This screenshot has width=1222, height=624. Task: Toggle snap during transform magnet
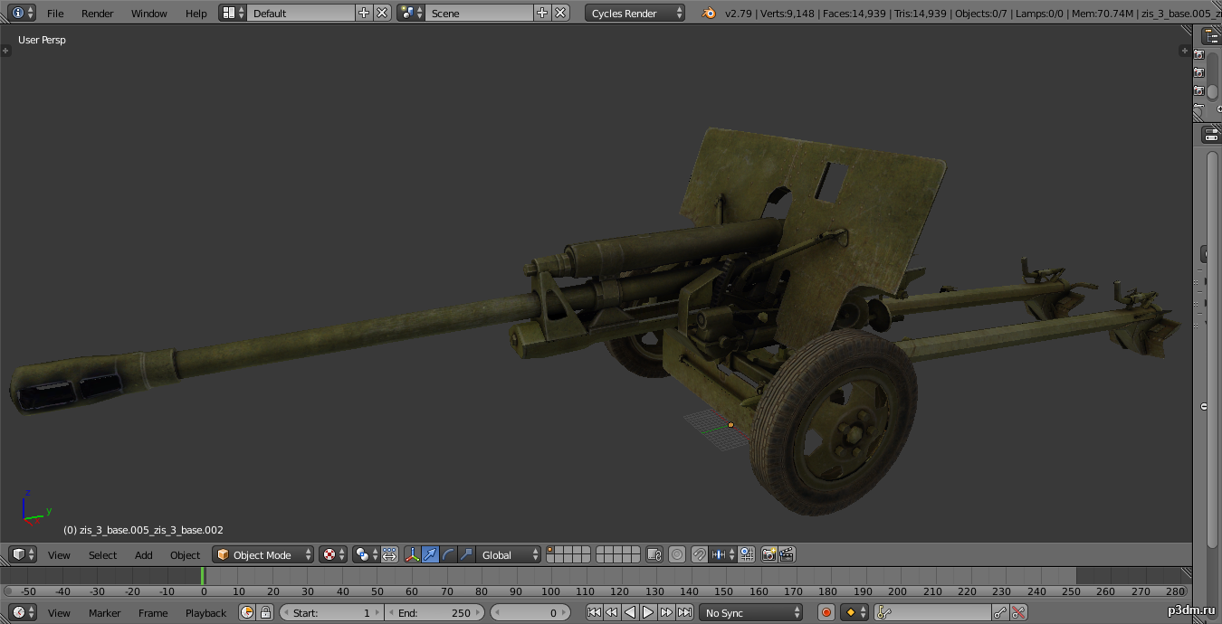click(x=700, y=554)
